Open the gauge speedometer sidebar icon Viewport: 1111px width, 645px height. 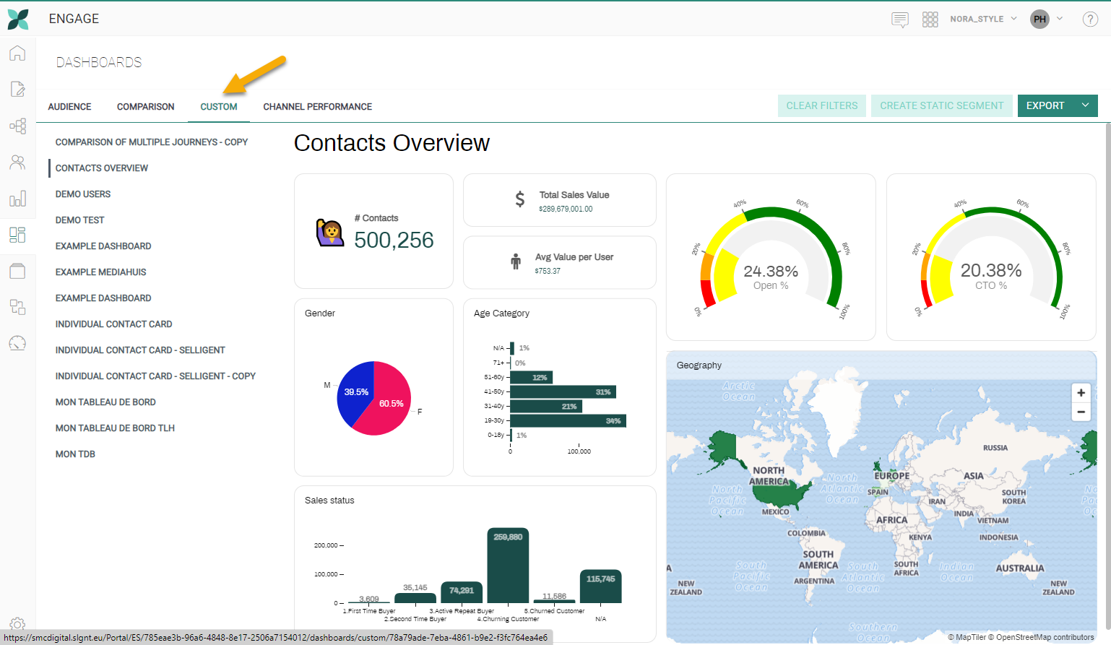point(17,343)
